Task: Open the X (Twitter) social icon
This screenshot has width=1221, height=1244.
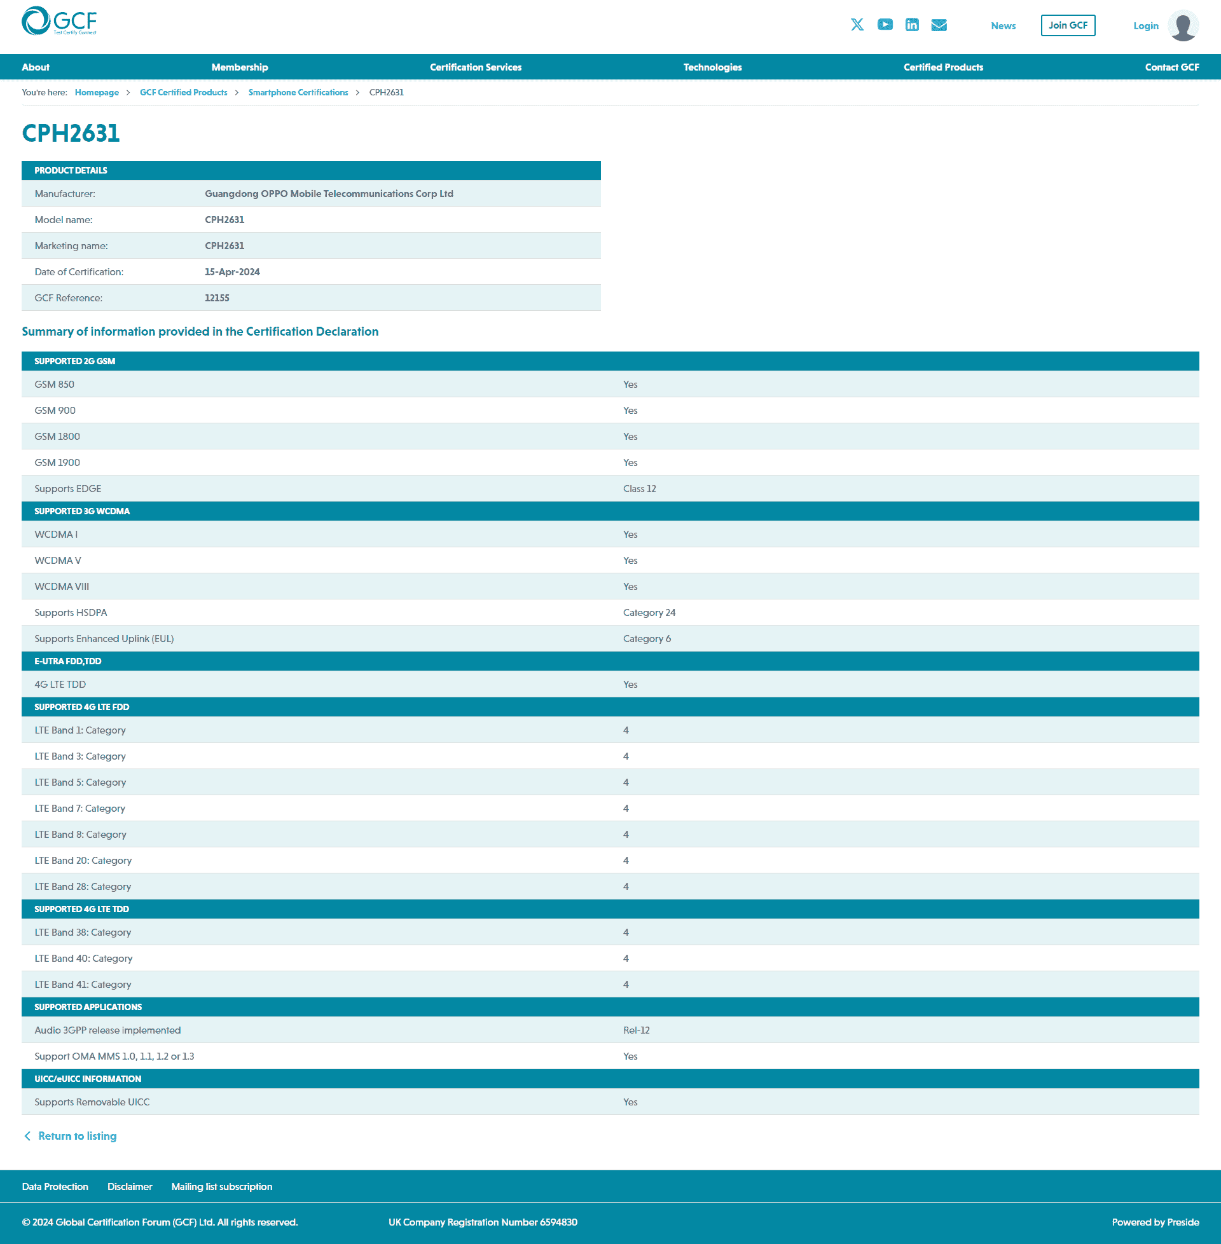Action: click(x=857, y=25)
